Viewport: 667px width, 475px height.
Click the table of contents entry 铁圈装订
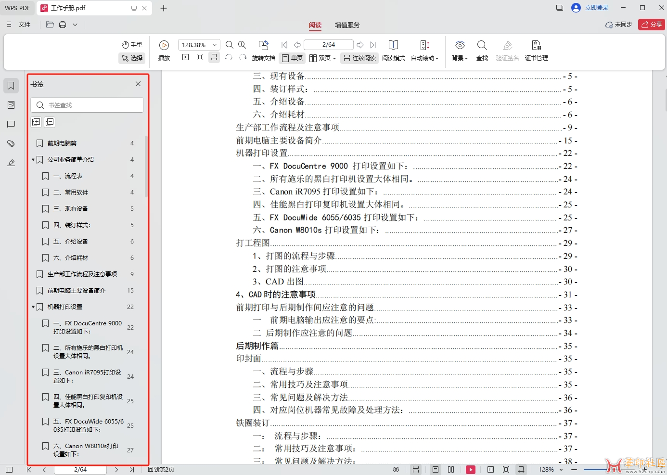253,423
